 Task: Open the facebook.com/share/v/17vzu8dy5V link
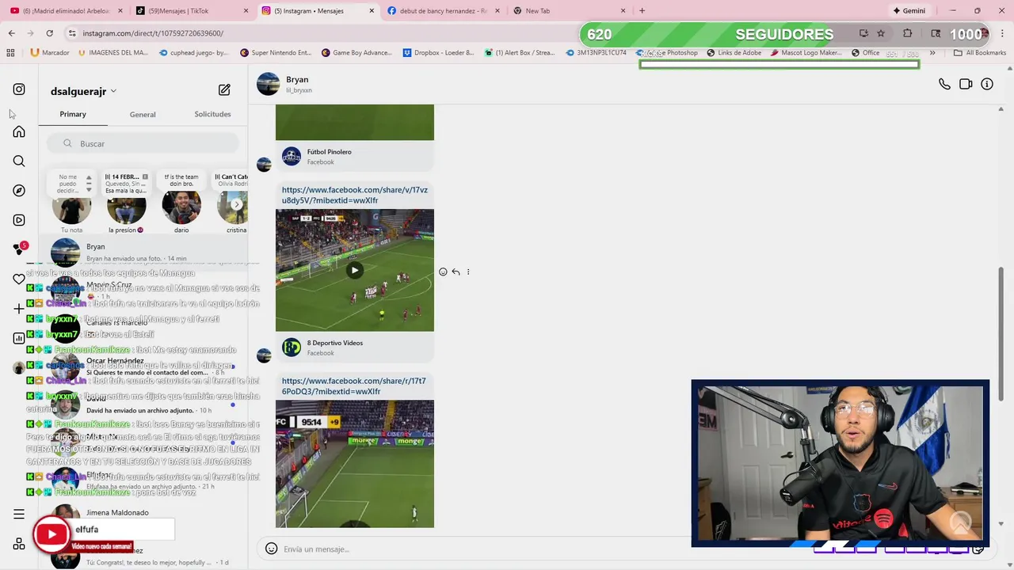pyautogui.click(x=354, y=196)
